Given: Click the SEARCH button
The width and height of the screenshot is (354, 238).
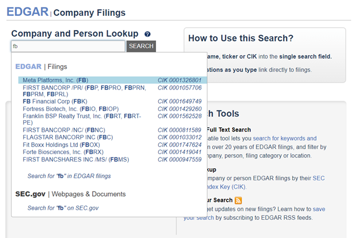Looking at the screenshot, I should 141,46.
